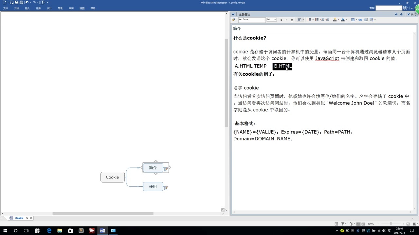Click the Print icon in quick toolbar

click(x=21, y=3)
